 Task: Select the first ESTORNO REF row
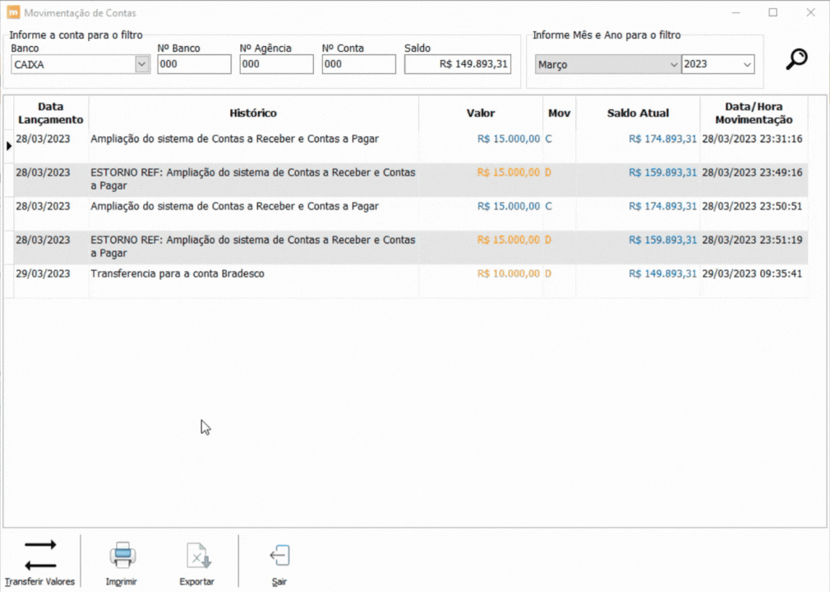tap(411, 180)
